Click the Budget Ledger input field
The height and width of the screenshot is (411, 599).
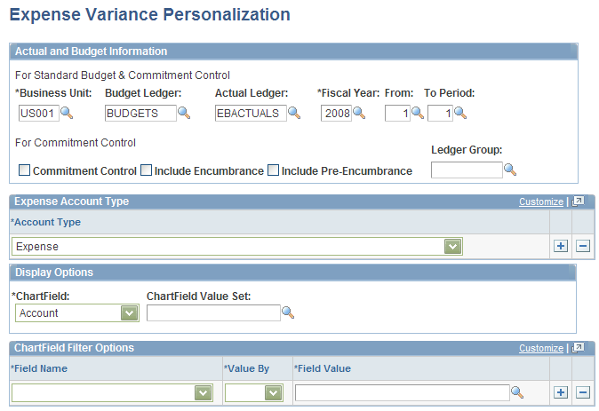140,113
